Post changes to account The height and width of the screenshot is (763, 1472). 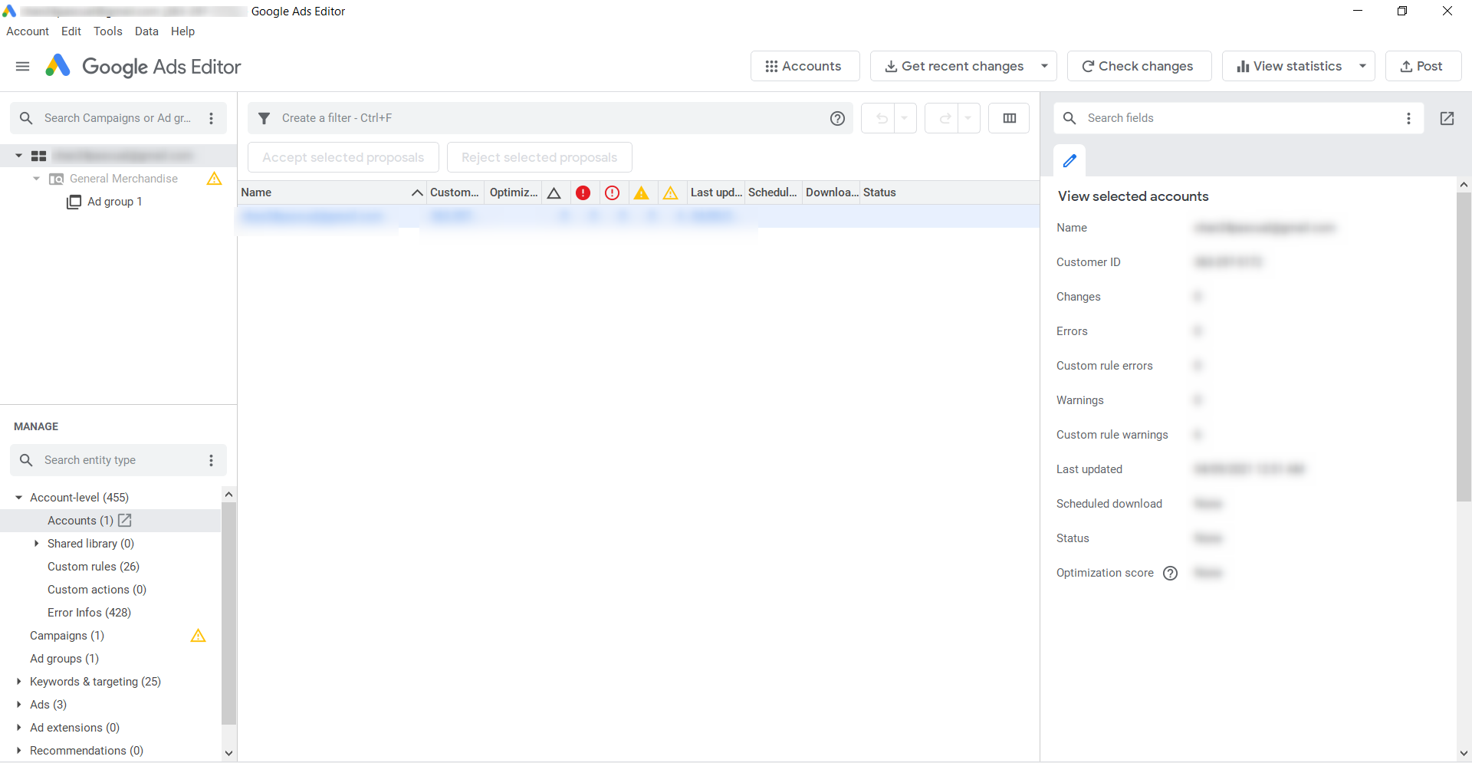click(x=1423, y=66)
